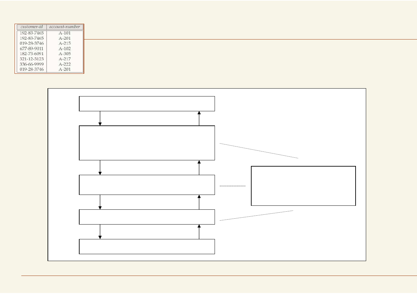Screen dimensions: 417x294
Task: Click down arrow into the bottommost box
Action: coord(100,232)
